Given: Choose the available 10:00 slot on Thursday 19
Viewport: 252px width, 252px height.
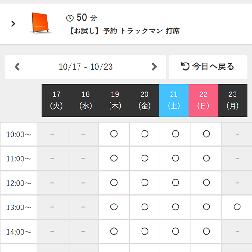Looking at the screenshot, I should 114,134.
